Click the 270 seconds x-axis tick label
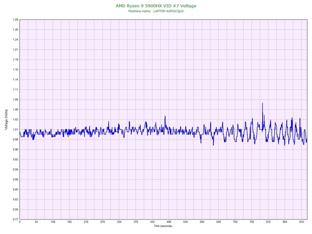The width and height of the screenshot is (312, 234). click(x=102, y=222)
